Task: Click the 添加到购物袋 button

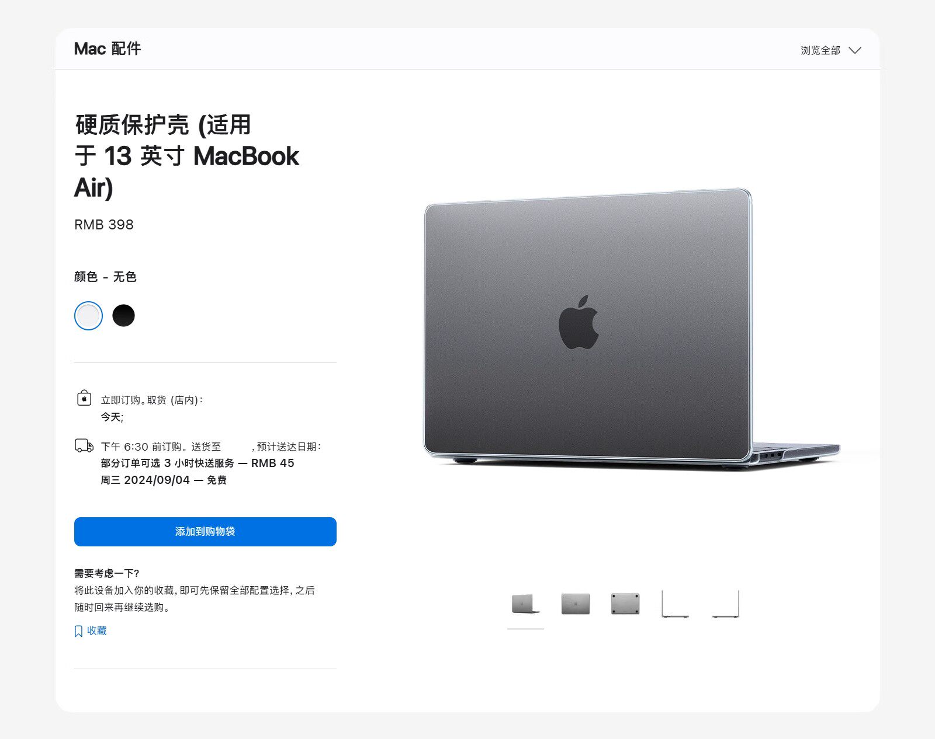Action: pos(205,531)
